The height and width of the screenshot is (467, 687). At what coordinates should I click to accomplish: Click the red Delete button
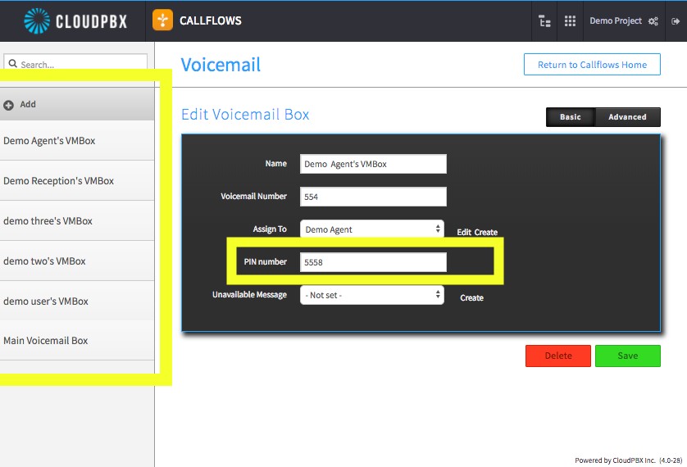pos(558,356)
